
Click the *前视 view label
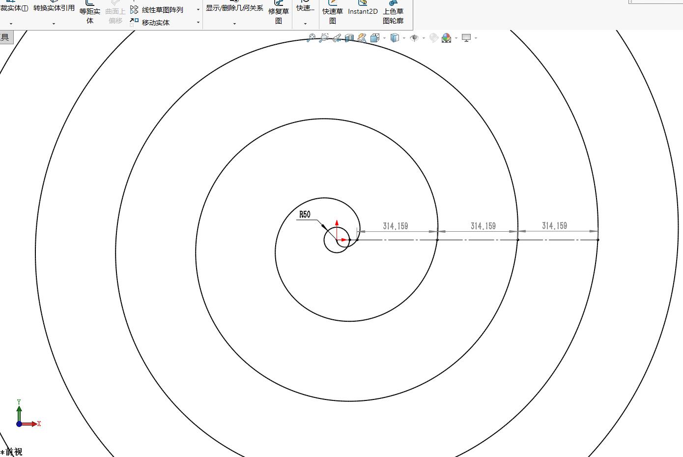coord(11,452)
